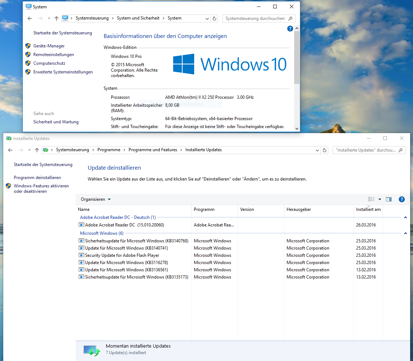This screenshot has width=413, height=361.
Task: Click icon of Adobe Acrobat Reader DC update
Action: tap(82, 225)
